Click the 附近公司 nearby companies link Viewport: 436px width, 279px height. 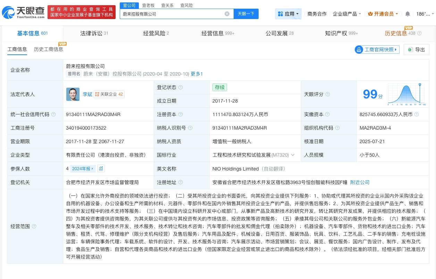click(360, 182)
